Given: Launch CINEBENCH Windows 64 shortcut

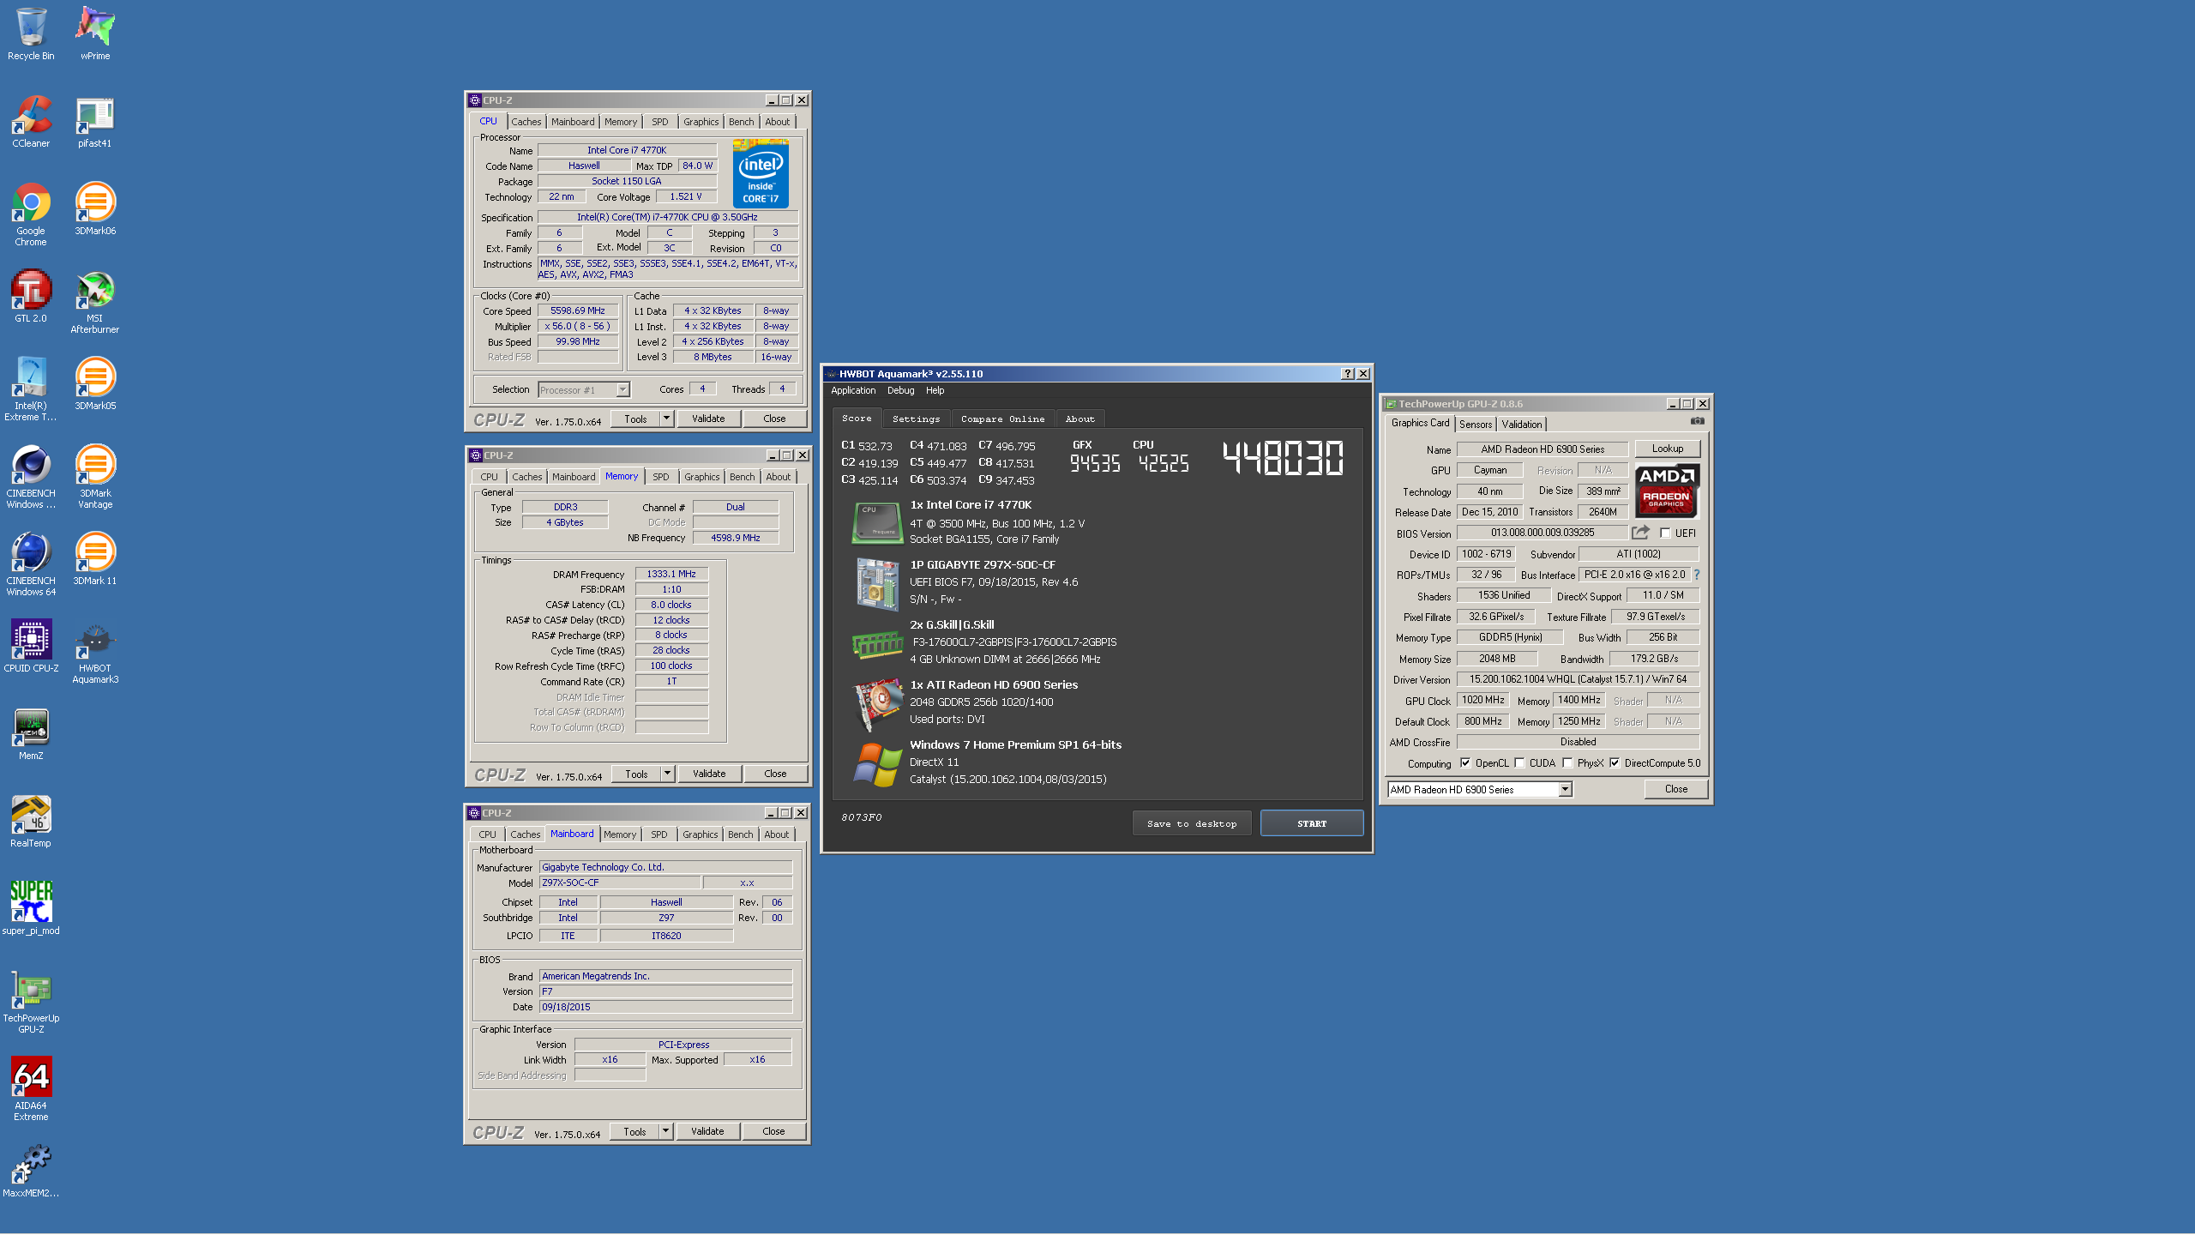Looking at the screenshot, I should (31, 564).
